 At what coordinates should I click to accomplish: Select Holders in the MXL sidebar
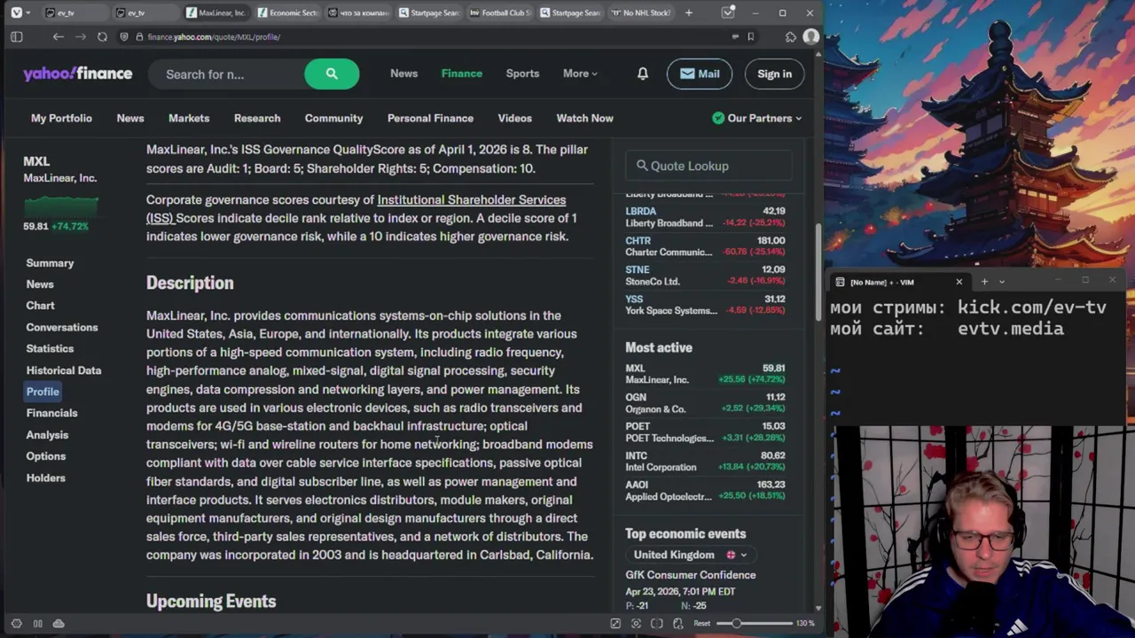click(45, 478)
